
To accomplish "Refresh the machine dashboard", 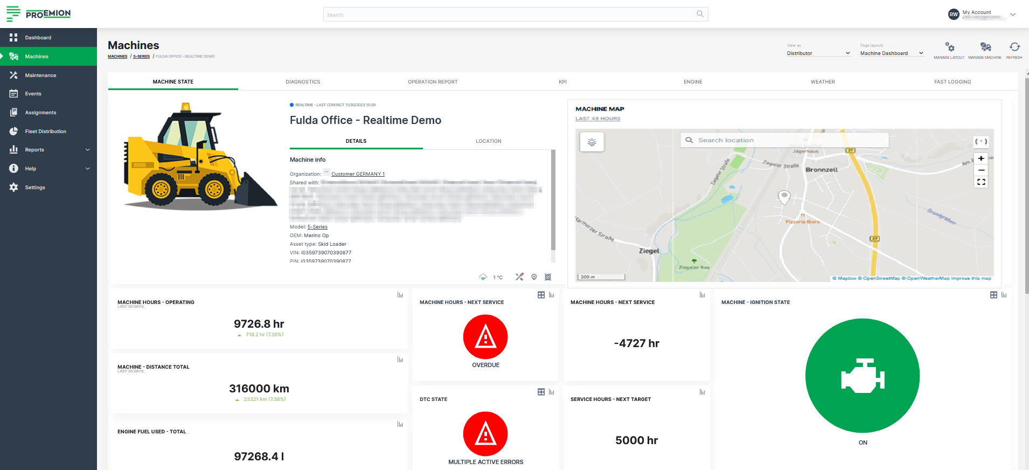I will point(1014,47).
